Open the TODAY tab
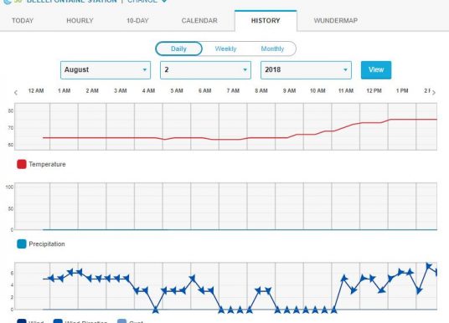The height and width of the screenshot is (323, 449). pos(23,21)
